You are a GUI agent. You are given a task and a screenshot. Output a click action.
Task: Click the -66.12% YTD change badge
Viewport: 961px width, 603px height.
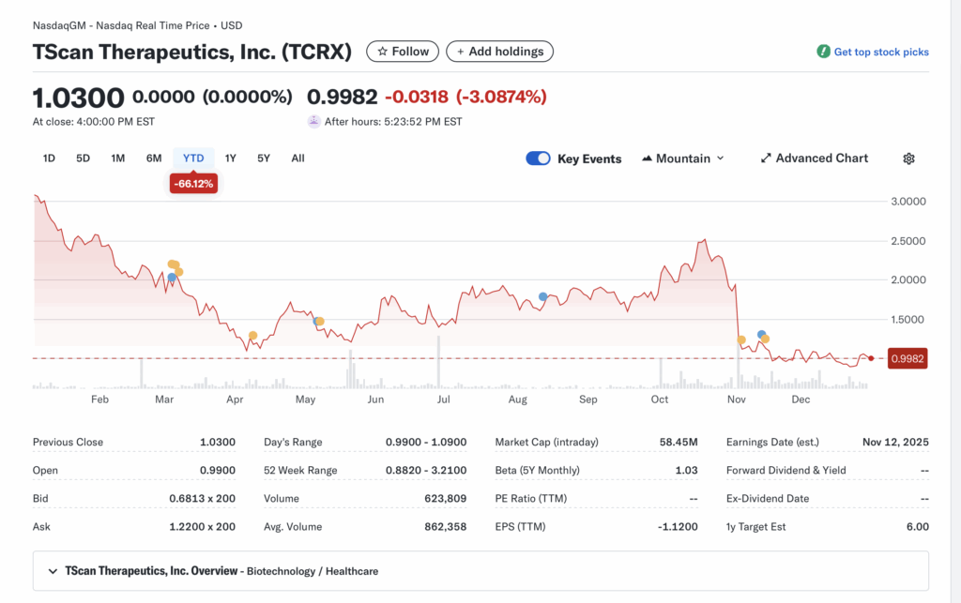193,183
